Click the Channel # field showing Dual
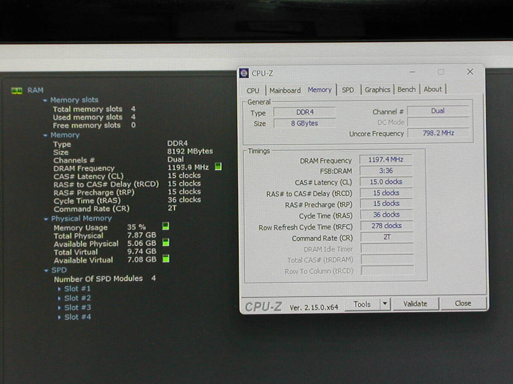This screenshot has height=384, width=513. pos(438,111)
